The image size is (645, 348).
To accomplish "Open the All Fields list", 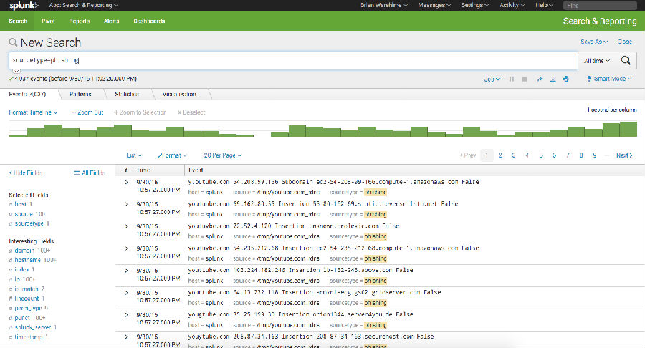I will tap(90, 173).
